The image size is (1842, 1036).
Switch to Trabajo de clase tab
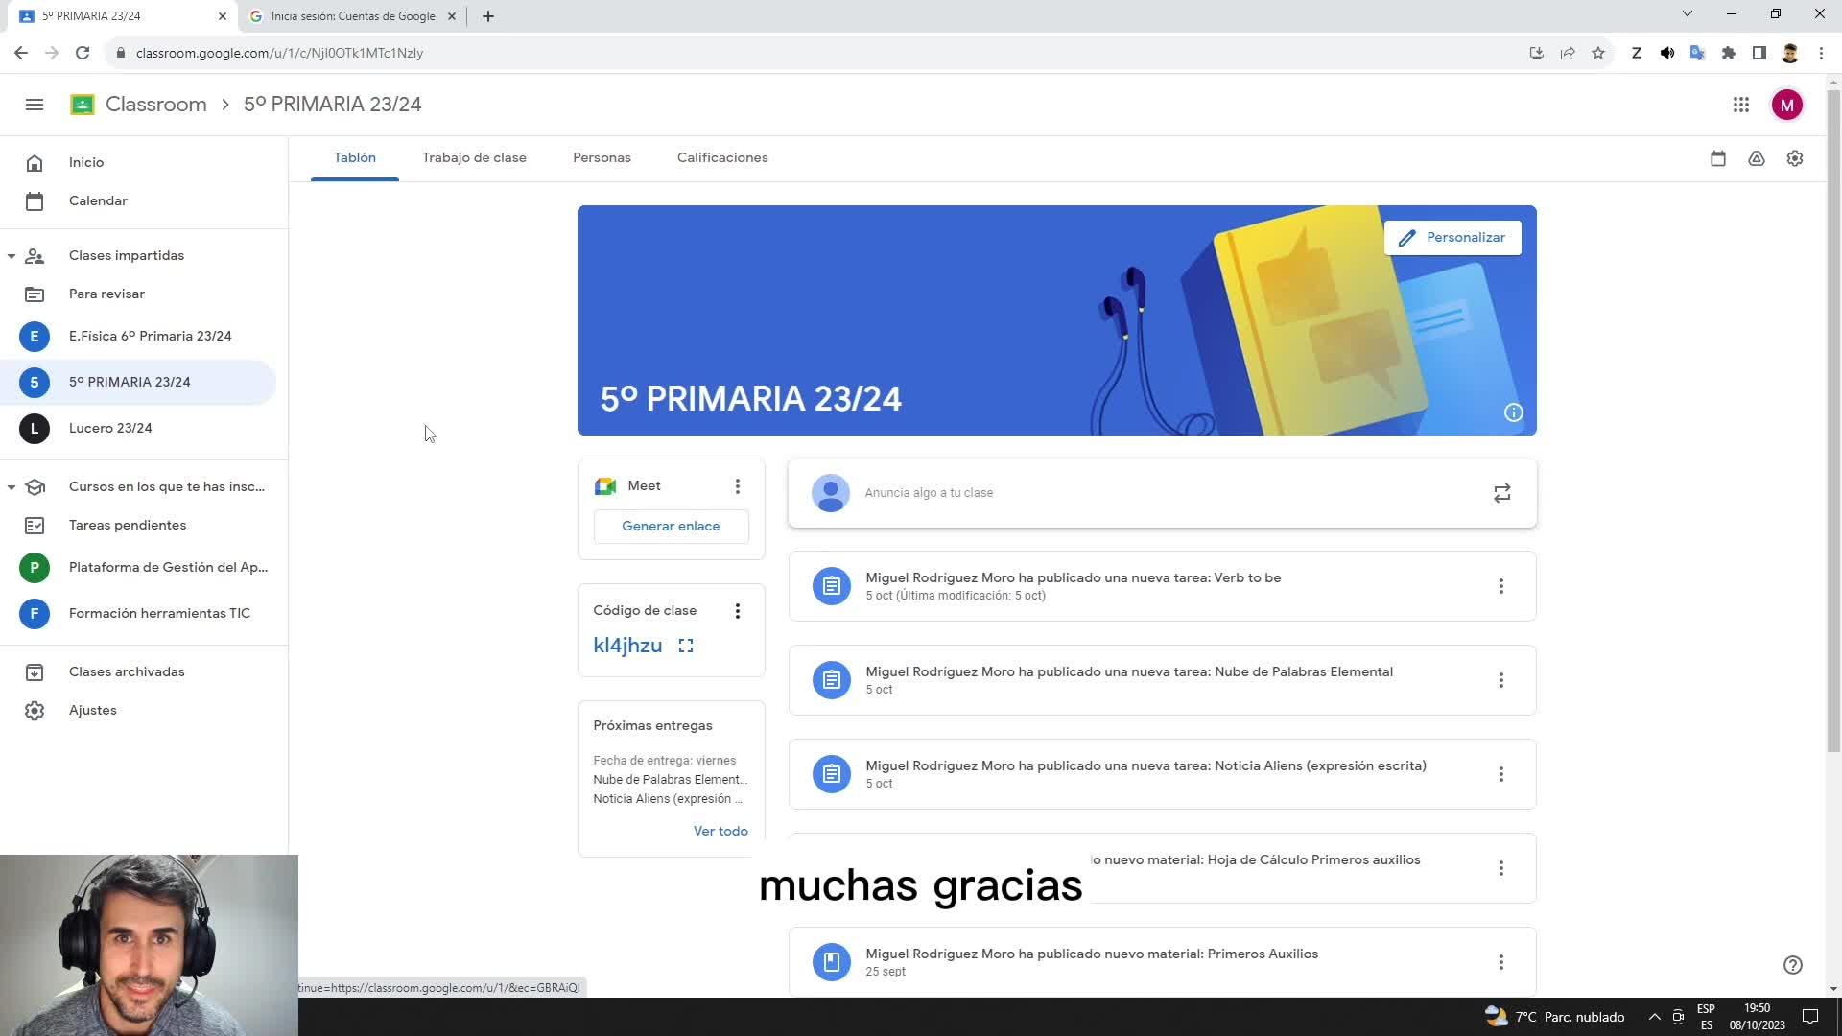pyautogui.click(x=474, y=158)
